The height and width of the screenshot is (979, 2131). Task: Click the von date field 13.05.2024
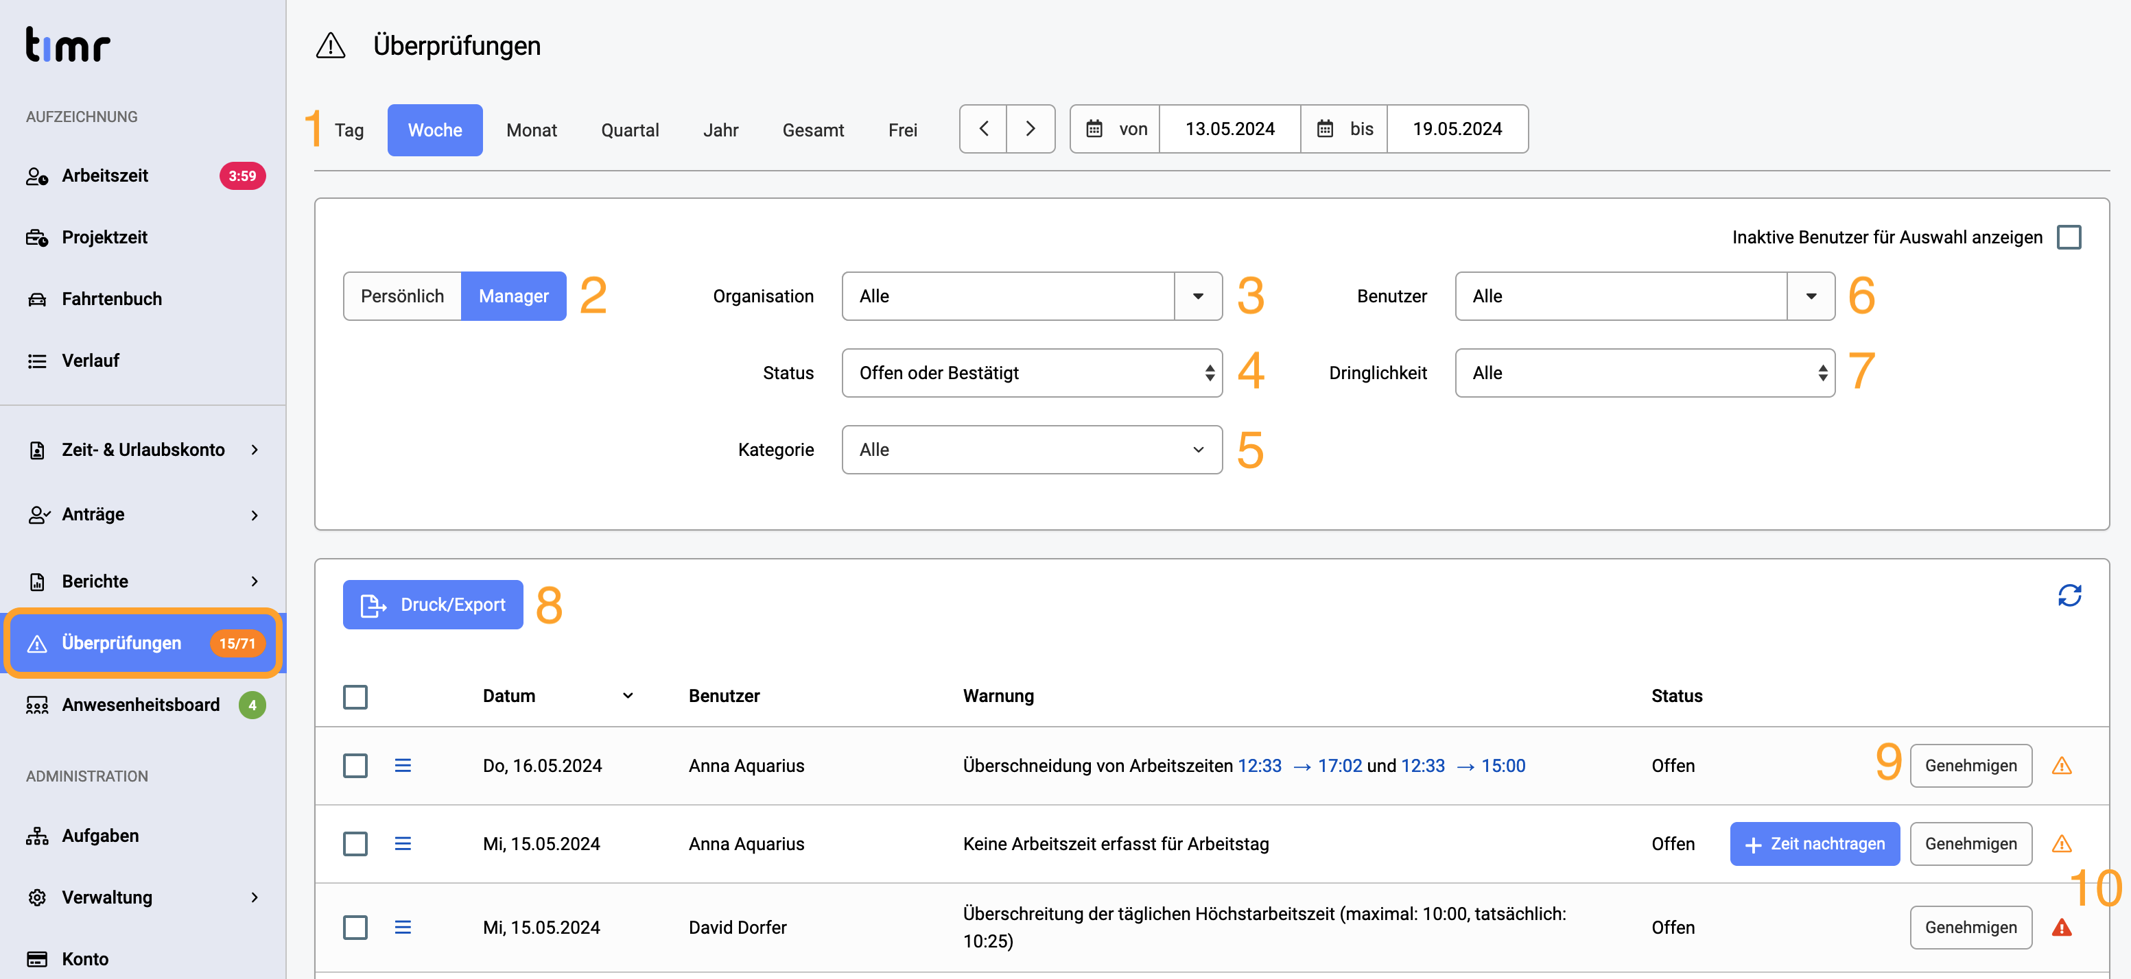(x=1230, y=129)
